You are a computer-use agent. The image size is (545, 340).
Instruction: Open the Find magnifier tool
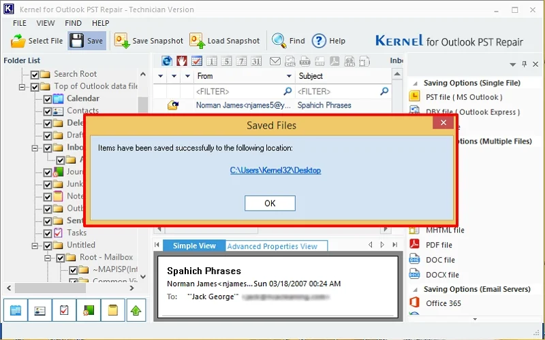click(288, 41)
